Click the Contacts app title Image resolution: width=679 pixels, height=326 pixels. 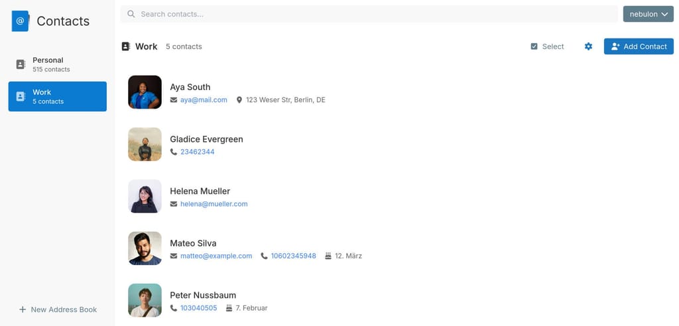63,21
